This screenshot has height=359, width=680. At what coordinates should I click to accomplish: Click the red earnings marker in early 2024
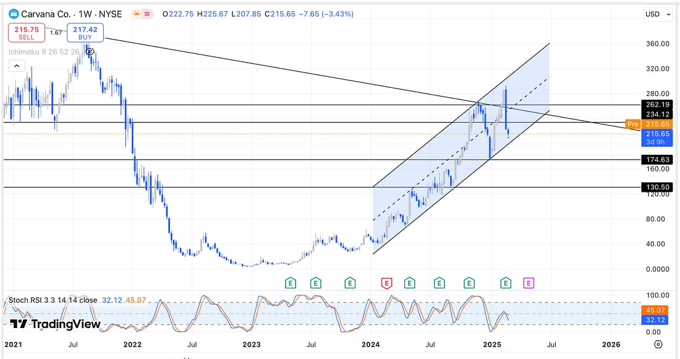[x=386, y=283]
